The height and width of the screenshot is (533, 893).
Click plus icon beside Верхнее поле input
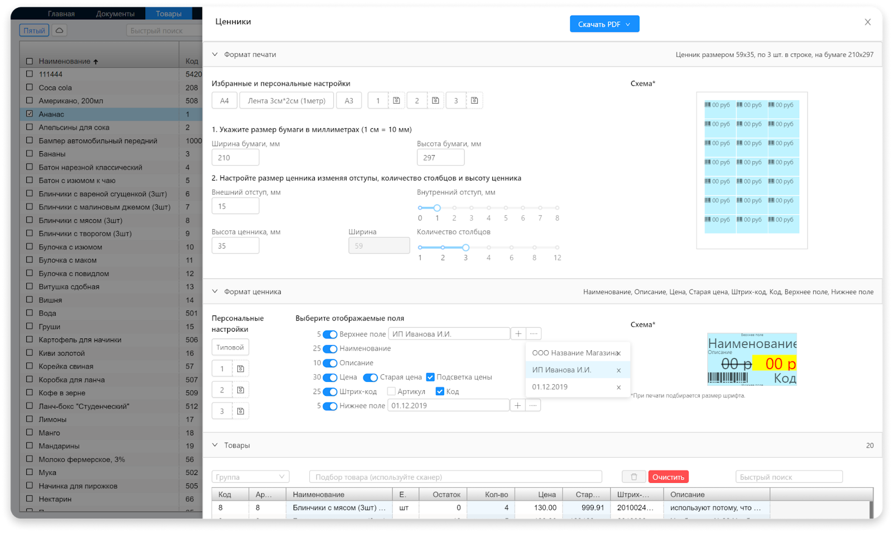(518, 334)
